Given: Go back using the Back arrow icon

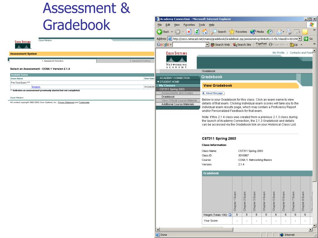Looking at the screenshot, I should coord(160,32).
